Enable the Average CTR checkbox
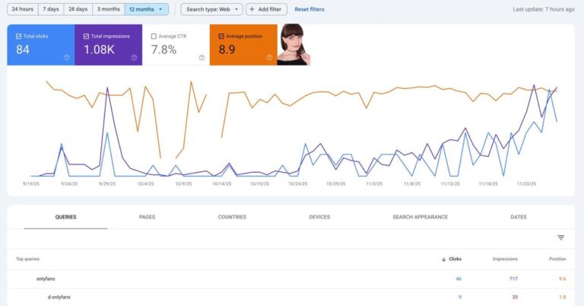This screenshot has height=306, width=584. (154, 36)
